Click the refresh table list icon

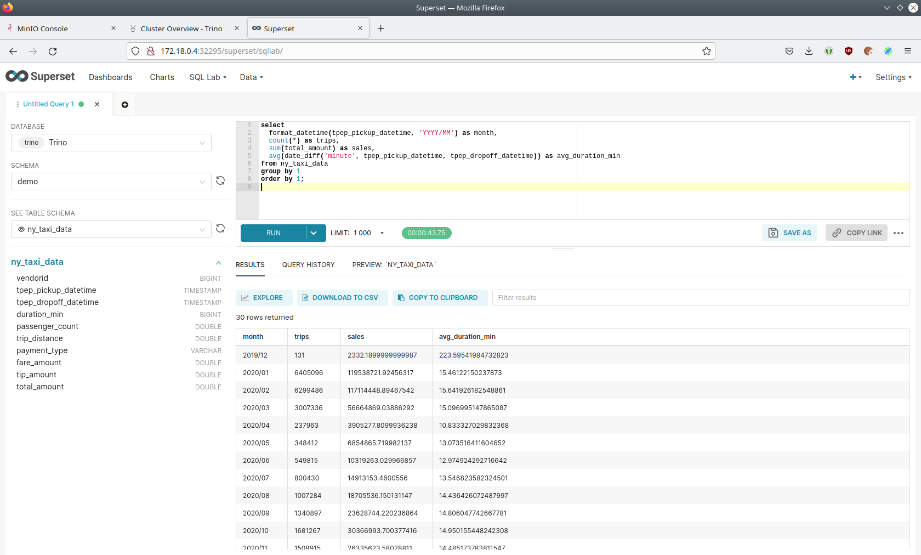point(220,229)
